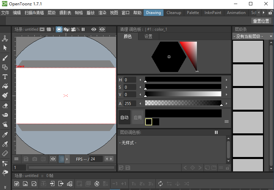This screenshot has width=274, height=190.
Task: Toggle the Camera Stand View button
Action: pos(59,29)
